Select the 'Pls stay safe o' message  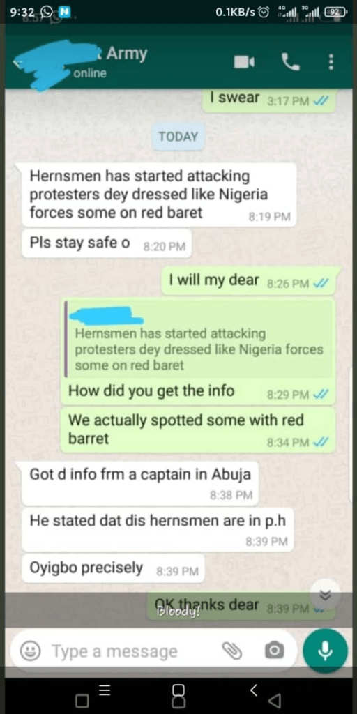[107, 244]
